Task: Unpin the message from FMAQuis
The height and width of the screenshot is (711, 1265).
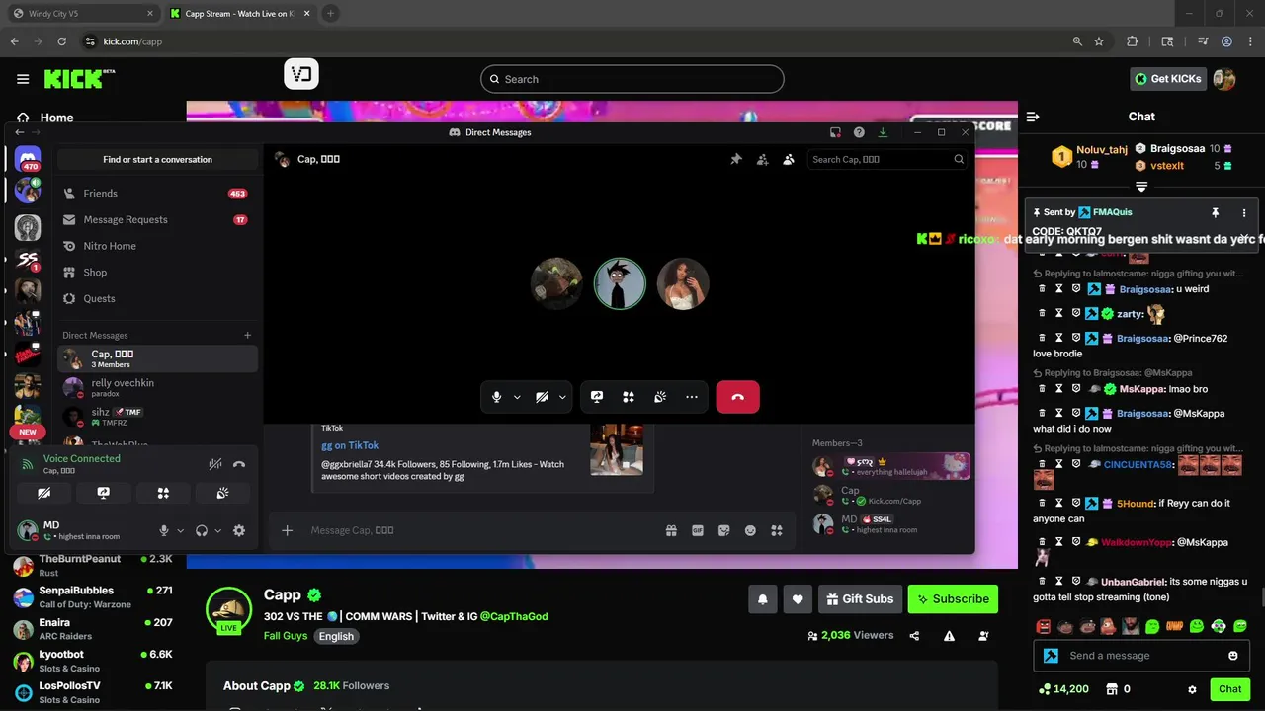Action: coord(1215,212)
